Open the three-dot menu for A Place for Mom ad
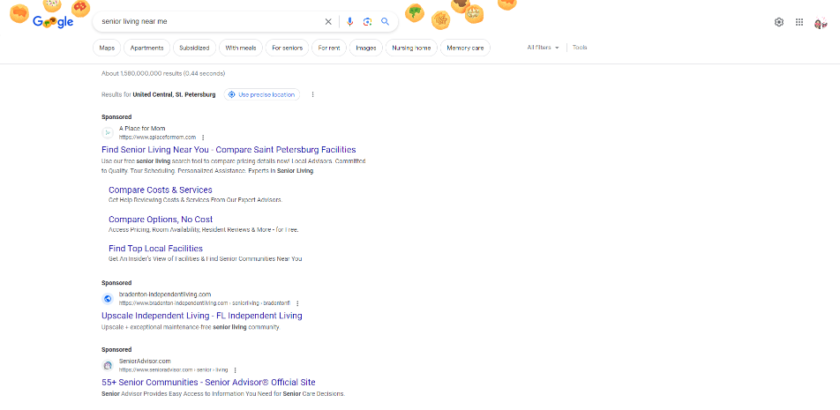Screen dimensions: 840x410 pos(203,138)
